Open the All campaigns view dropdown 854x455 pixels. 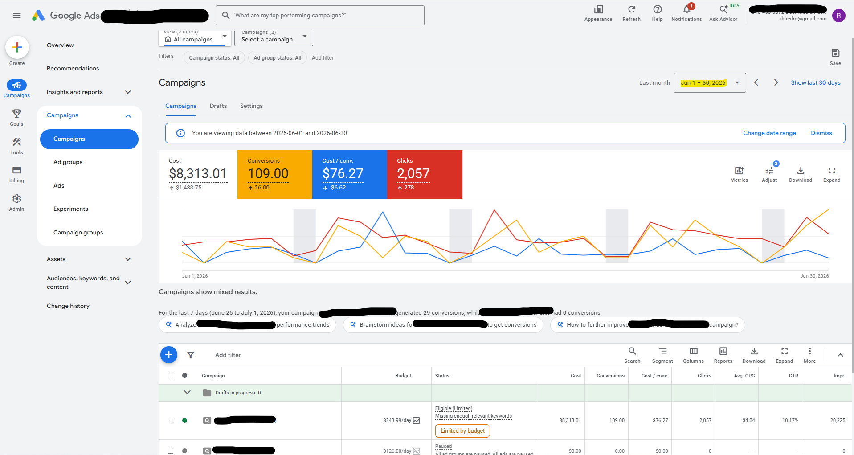point(195,38)
